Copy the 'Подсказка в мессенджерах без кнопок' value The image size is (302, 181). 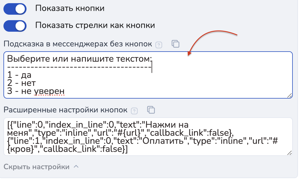[x=175, y=44]
